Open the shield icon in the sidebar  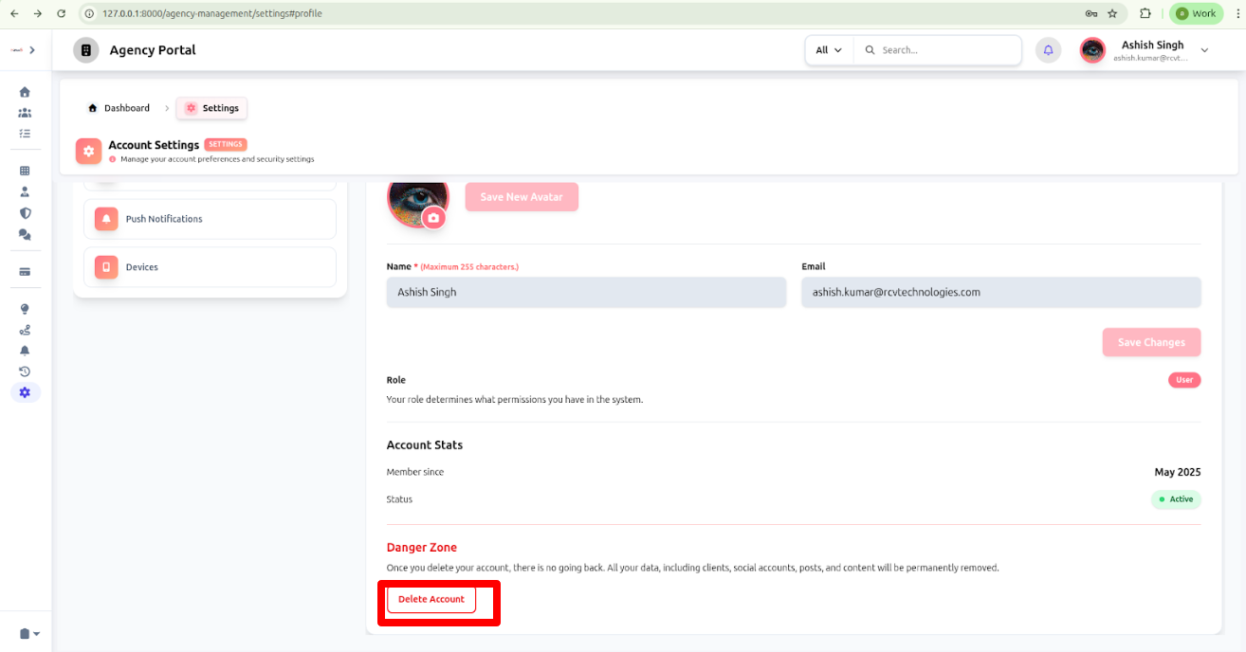click(x=25, y=213)
